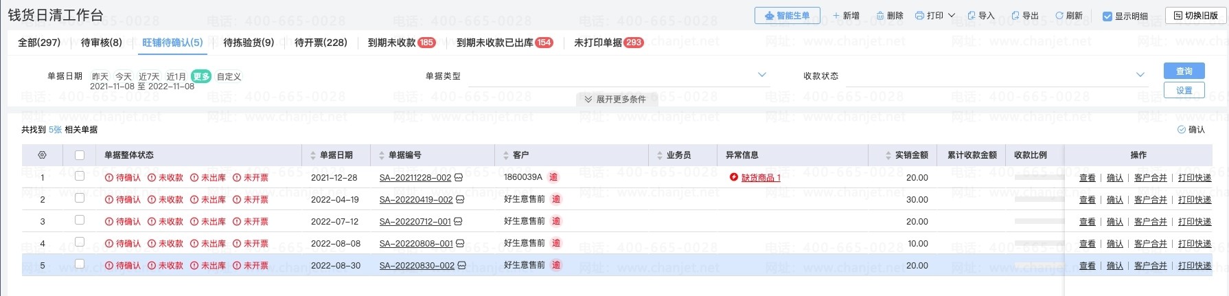This screenshot has height=296, width=1229.
Task: Click the 删除 trash icon
Action: 880,15
